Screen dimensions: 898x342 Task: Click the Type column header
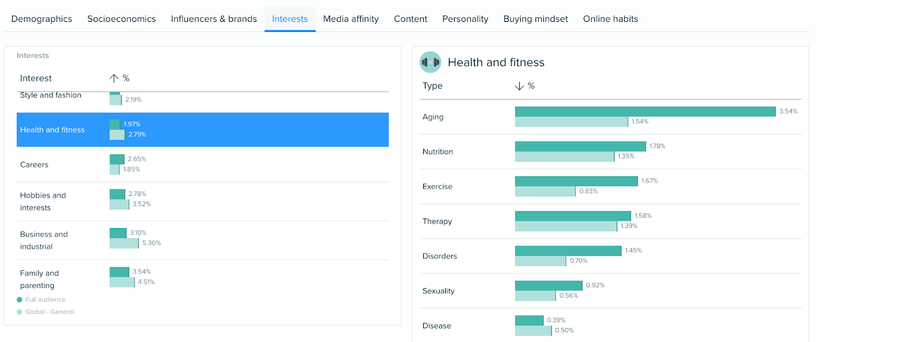pos(433,86)
